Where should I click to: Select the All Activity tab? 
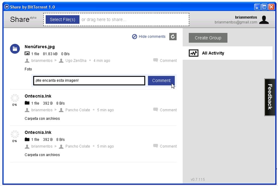[x=228, y=53]
